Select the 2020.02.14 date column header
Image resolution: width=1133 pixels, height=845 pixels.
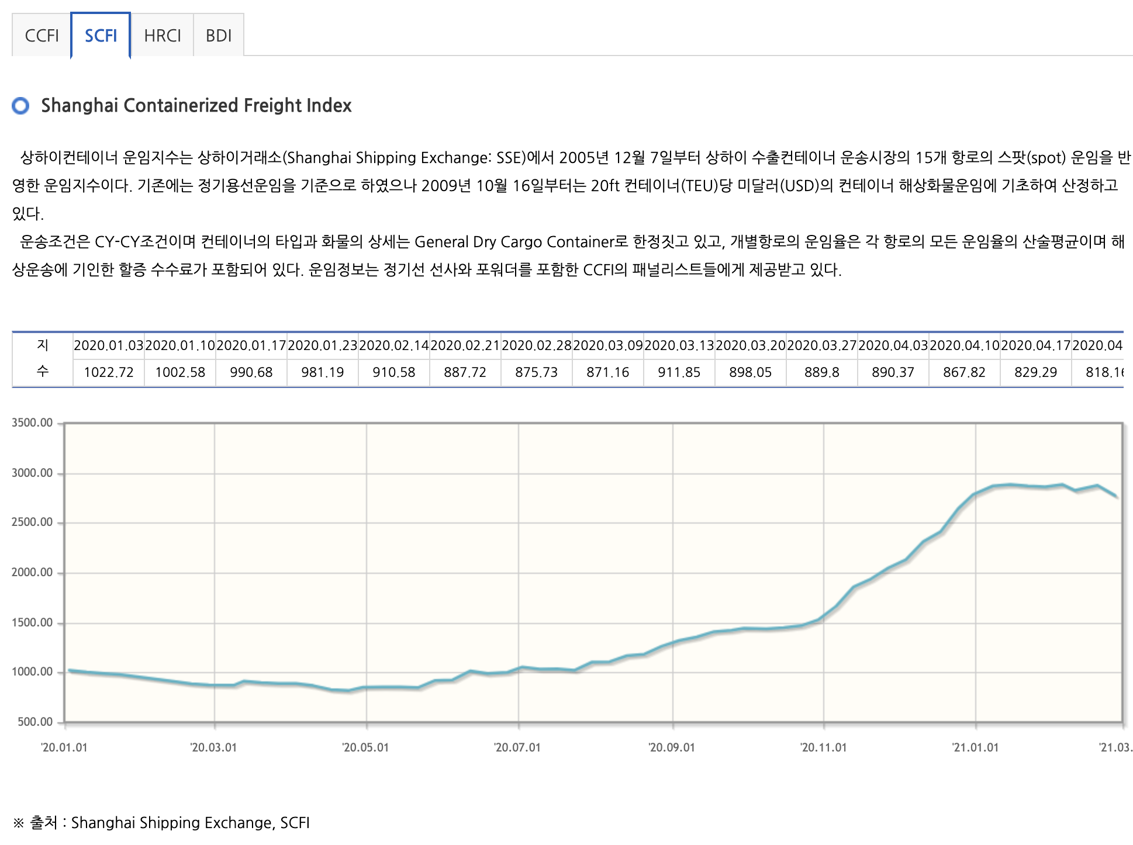(x=394, y=345)
